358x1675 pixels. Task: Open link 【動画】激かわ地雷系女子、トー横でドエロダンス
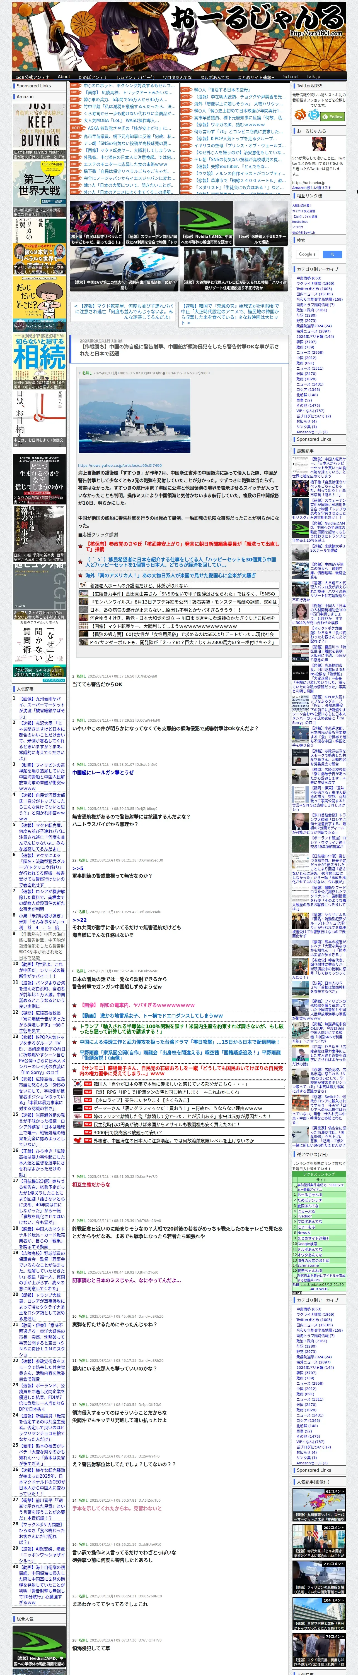pyautogui.click(x=151, y=1016)
